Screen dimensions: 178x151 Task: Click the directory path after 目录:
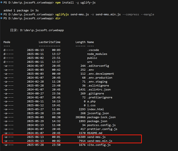pos(42,30)
